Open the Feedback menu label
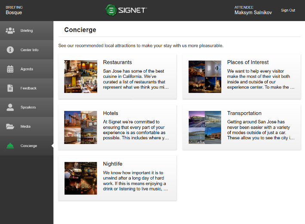Image resolution: width=305 pixels, height=224 pixels. 28,88
